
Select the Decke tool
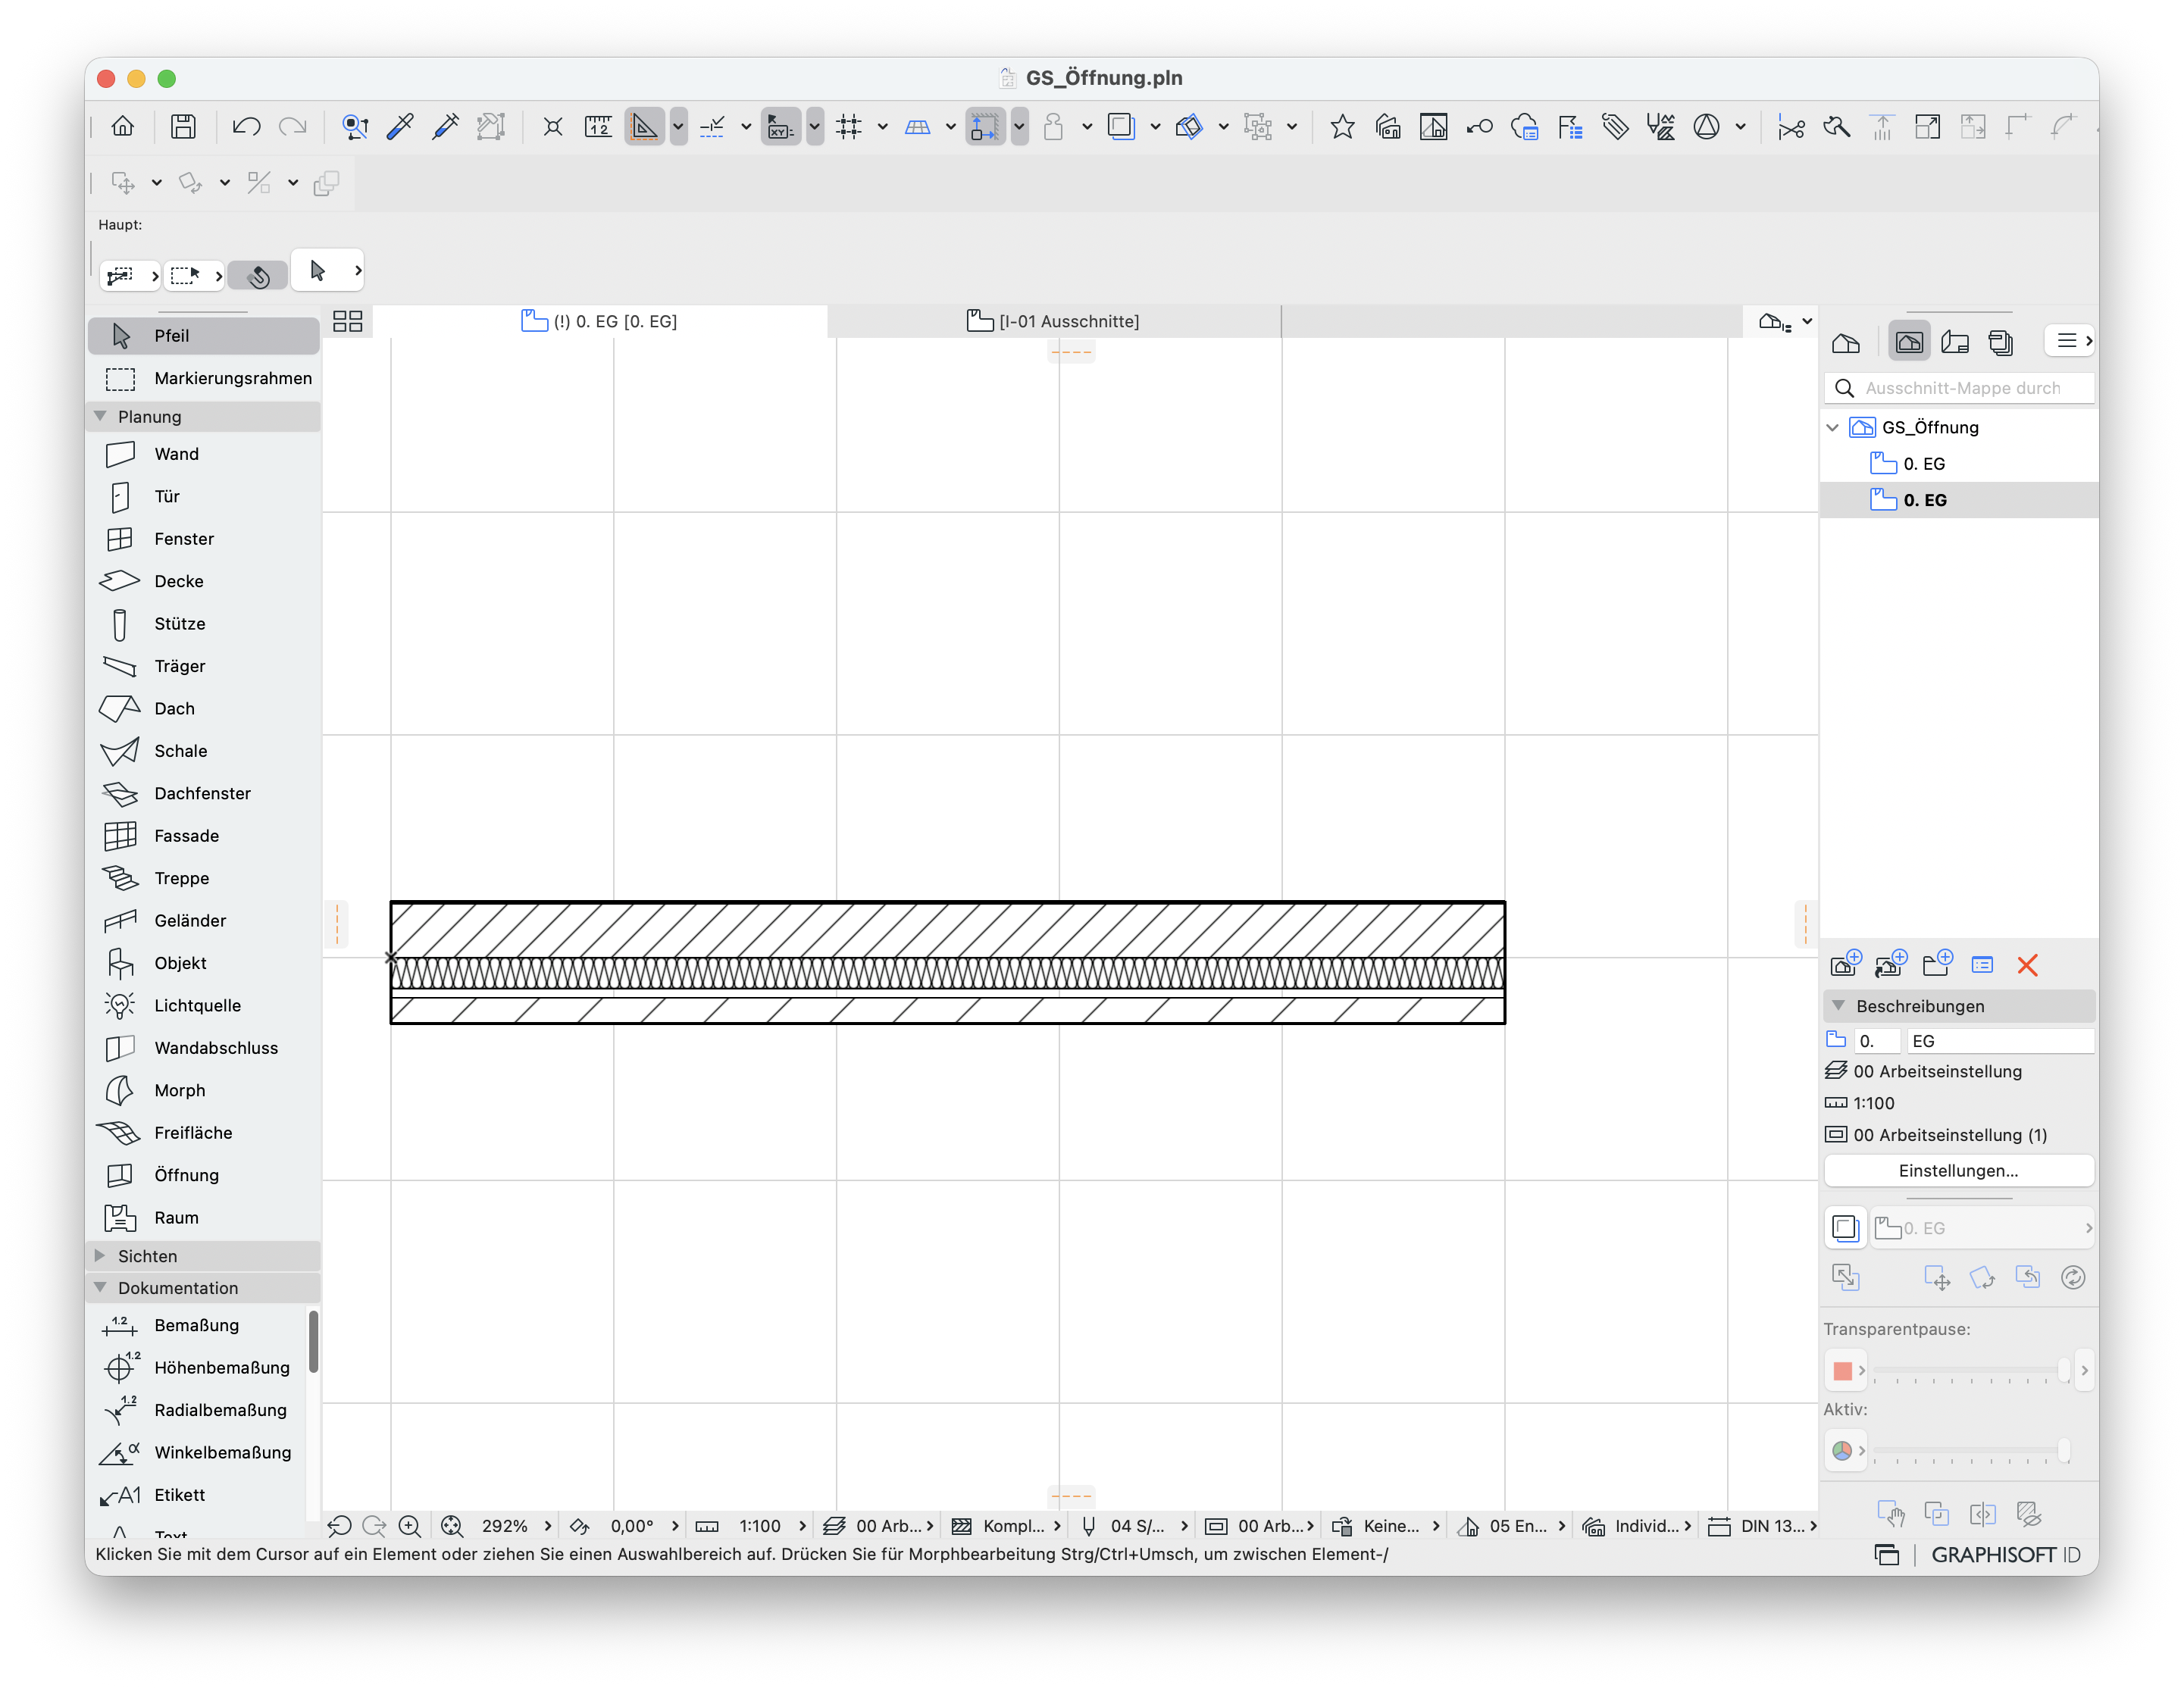pos(203,581)
